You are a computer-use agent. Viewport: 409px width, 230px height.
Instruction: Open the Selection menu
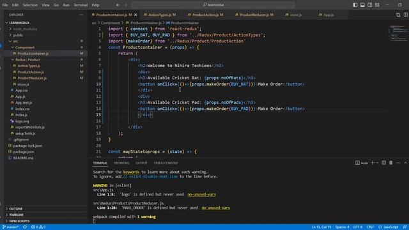(30, 5)
